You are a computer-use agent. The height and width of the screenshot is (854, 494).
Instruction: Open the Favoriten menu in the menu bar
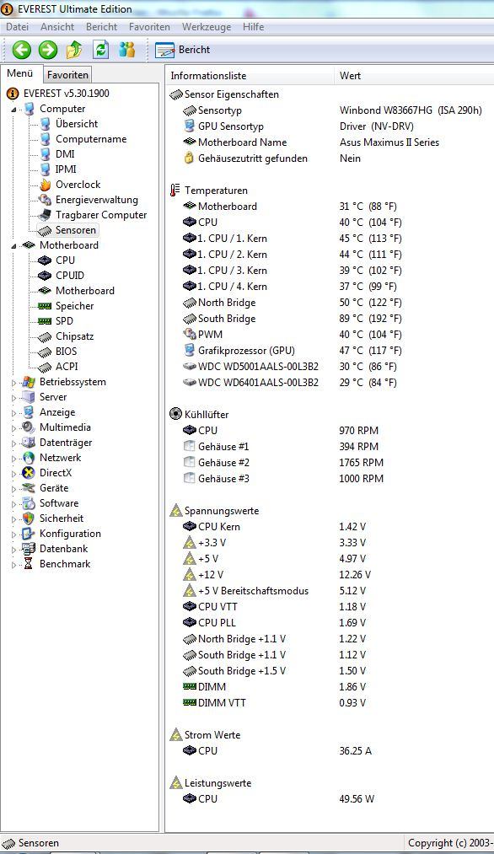tap(149, 27)
